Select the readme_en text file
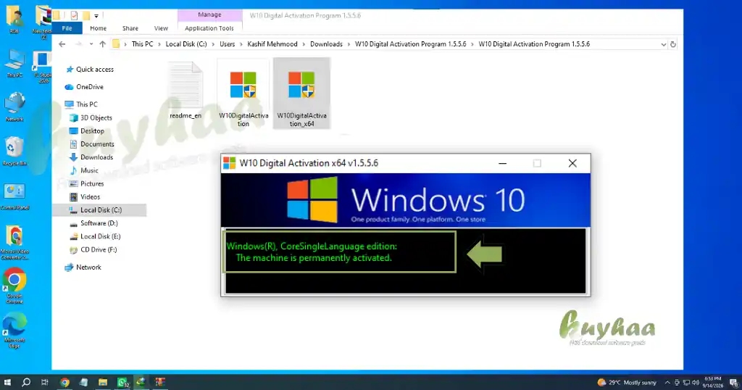The height and width of the screenshot is (390, 742). tap(185, 90)
